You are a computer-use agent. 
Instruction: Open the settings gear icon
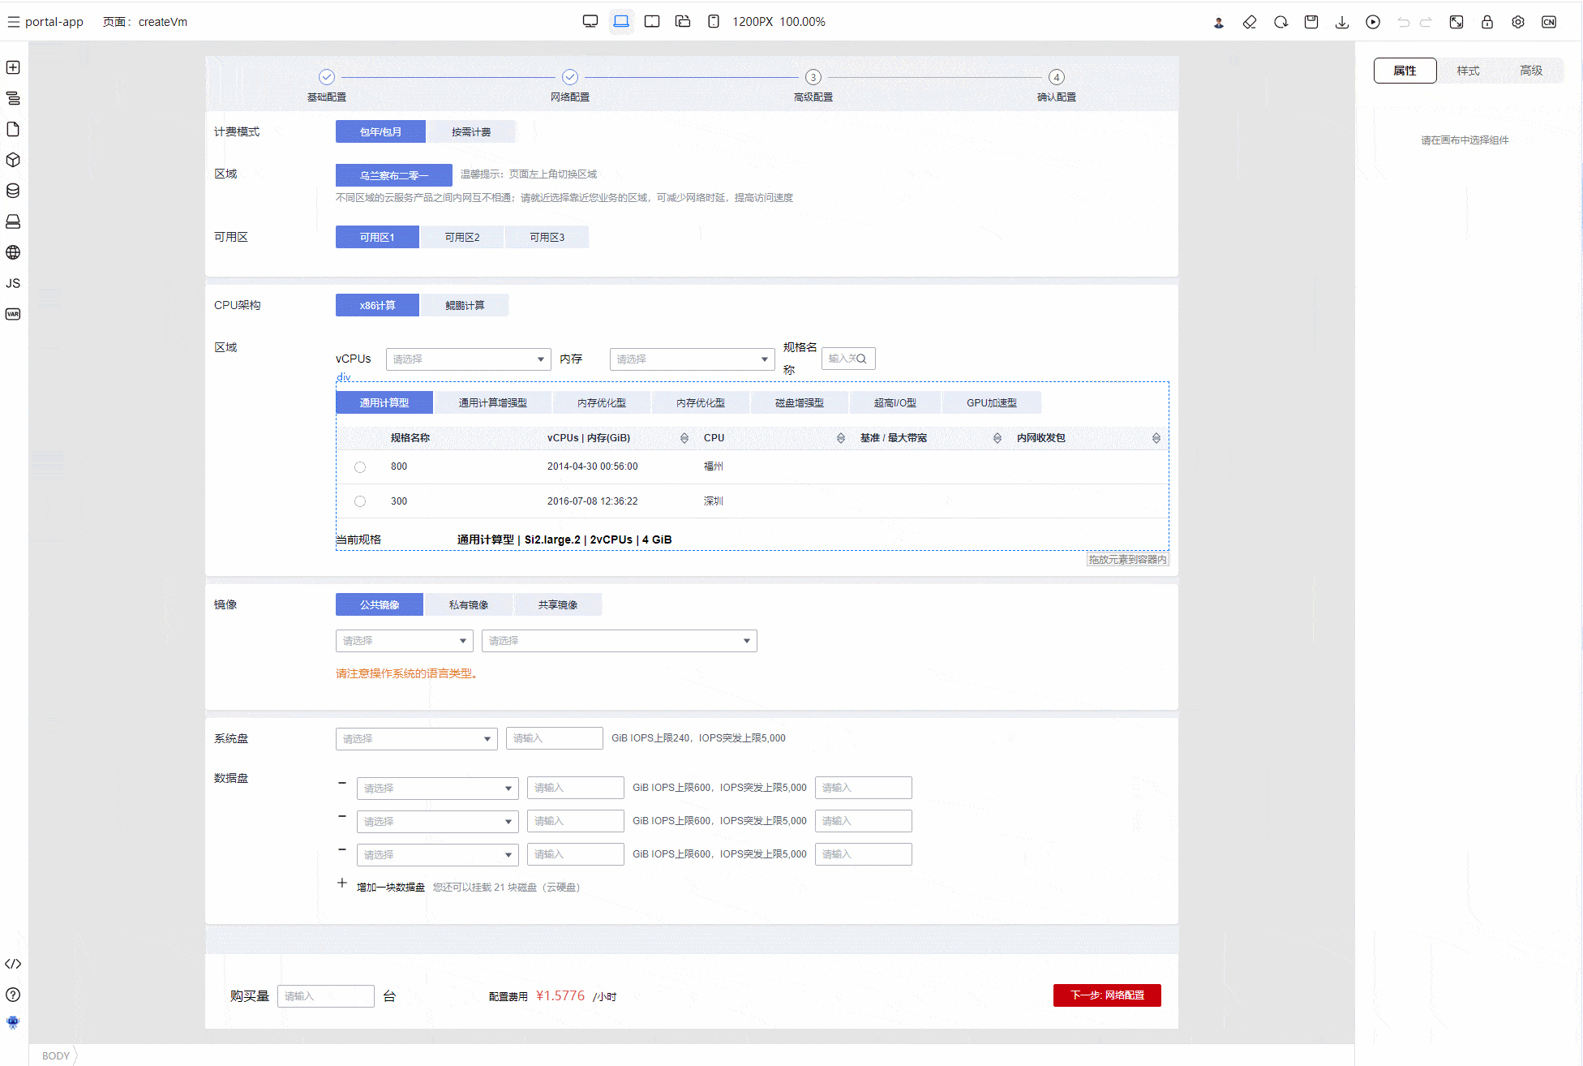point(1518,22)
